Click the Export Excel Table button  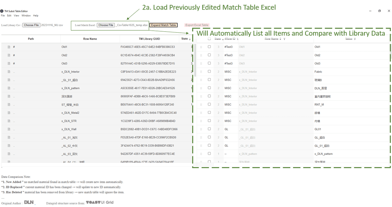pos(197,25)
